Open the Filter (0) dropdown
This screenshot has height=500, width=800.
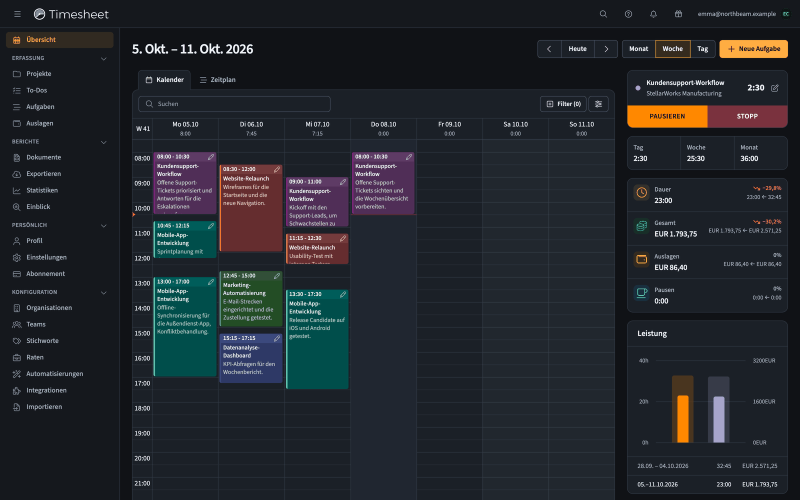pos(563,104)
